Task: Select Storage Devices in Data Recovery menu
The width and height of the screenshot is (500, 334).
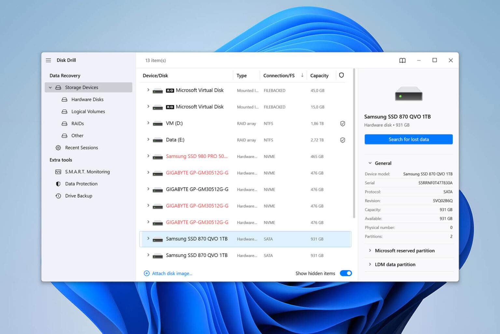Action: 81,87
